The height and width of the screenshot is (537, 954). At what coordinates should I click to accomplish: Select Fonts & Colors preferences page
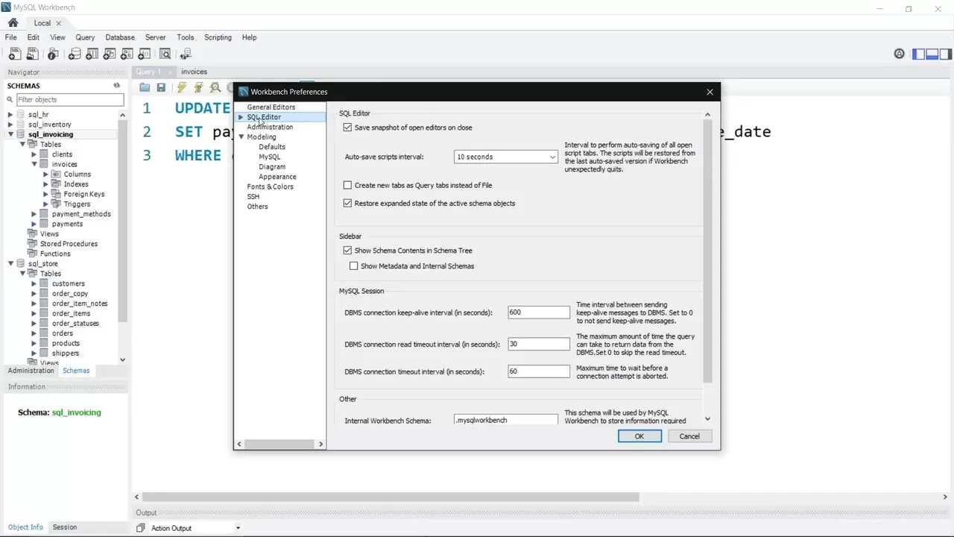(270, 186)
